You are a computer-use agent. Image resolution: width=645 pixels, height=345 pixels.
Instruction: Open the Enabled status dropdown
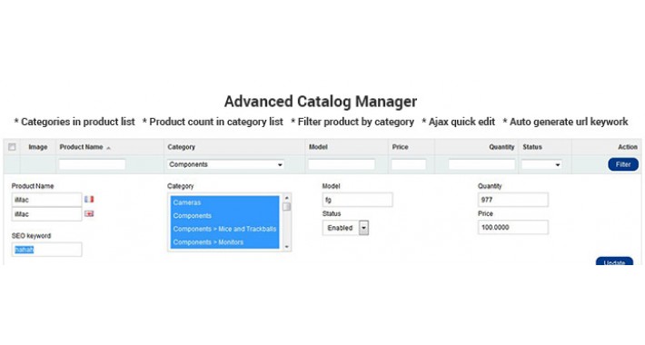coord(345,228)
